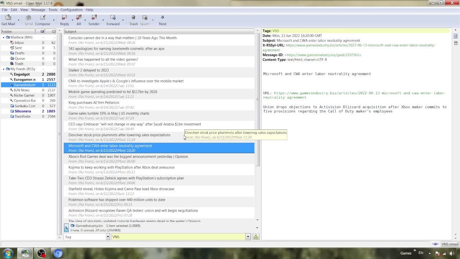Screen dimensions: 460x259
Task: Click the online/offline connection status icon
Action: (436, 244)
